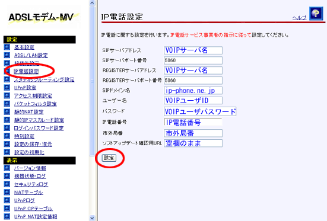327x221 pixels.
Task: Go to the 時刻設定 page
Action: (x=24, y=136)
